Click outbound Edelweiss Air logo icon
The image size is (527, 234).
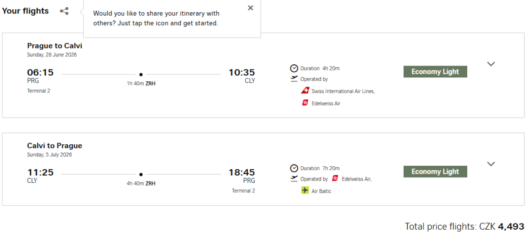click(305, 103)
